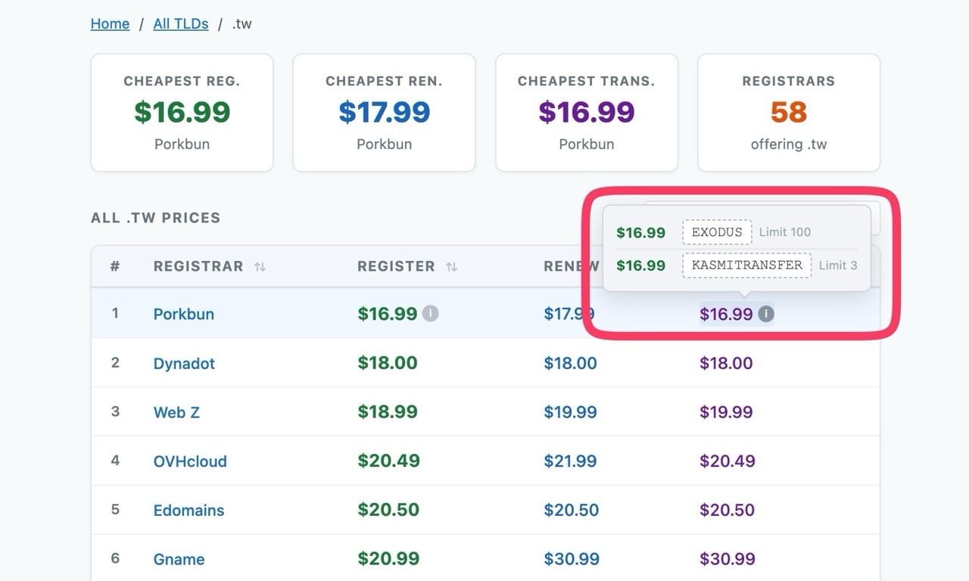Click the Cheapest Reg. summary card

click(x=182, y=113)
